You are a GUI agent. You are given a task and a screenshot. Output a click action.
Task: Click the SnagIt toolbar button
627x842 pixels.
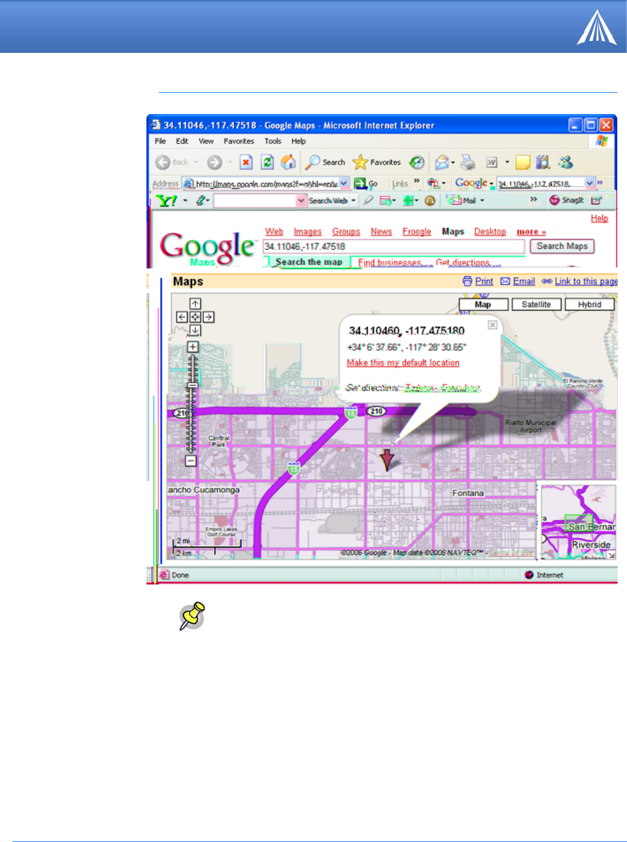point(566,201)
